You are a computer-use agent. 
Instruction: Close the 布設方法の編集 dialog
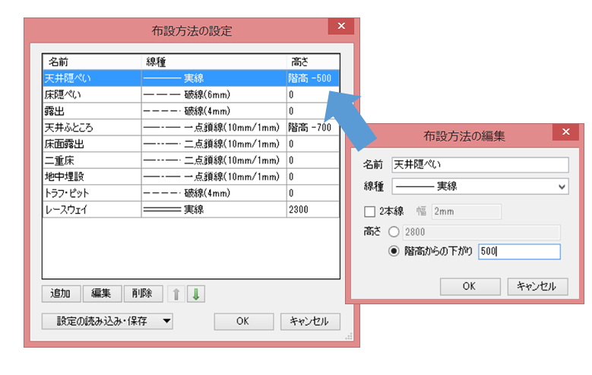click(565, 132)
